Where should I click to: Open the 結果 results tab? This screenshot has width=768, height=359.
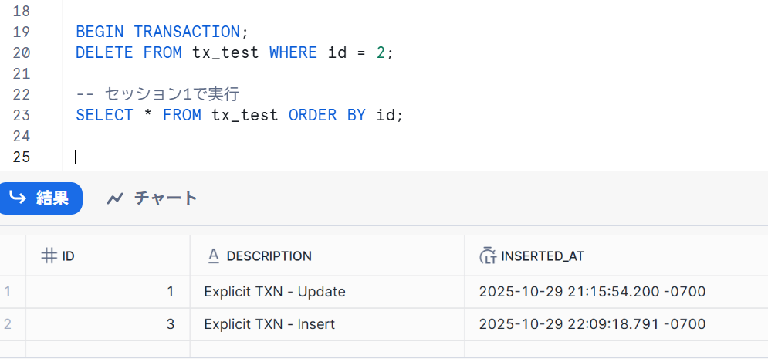[x=40, y=198]
